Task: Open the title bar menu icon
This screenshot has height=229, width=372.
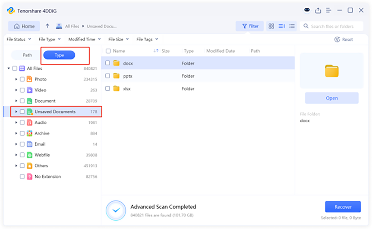Action: coord(329,11)
